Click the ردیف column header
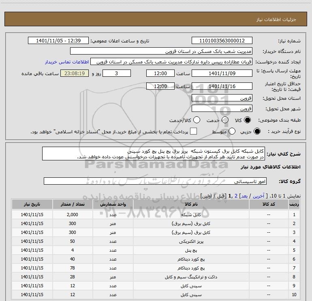 pos(294,204)
